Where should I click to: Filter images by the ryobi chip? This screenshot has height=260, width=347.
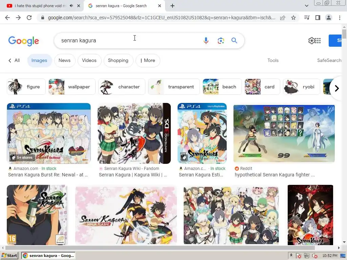(x=301, y=87)
